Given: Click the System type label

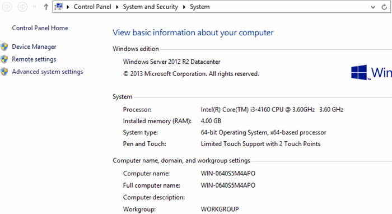Looking at the screenshot, I should (140, 133).
